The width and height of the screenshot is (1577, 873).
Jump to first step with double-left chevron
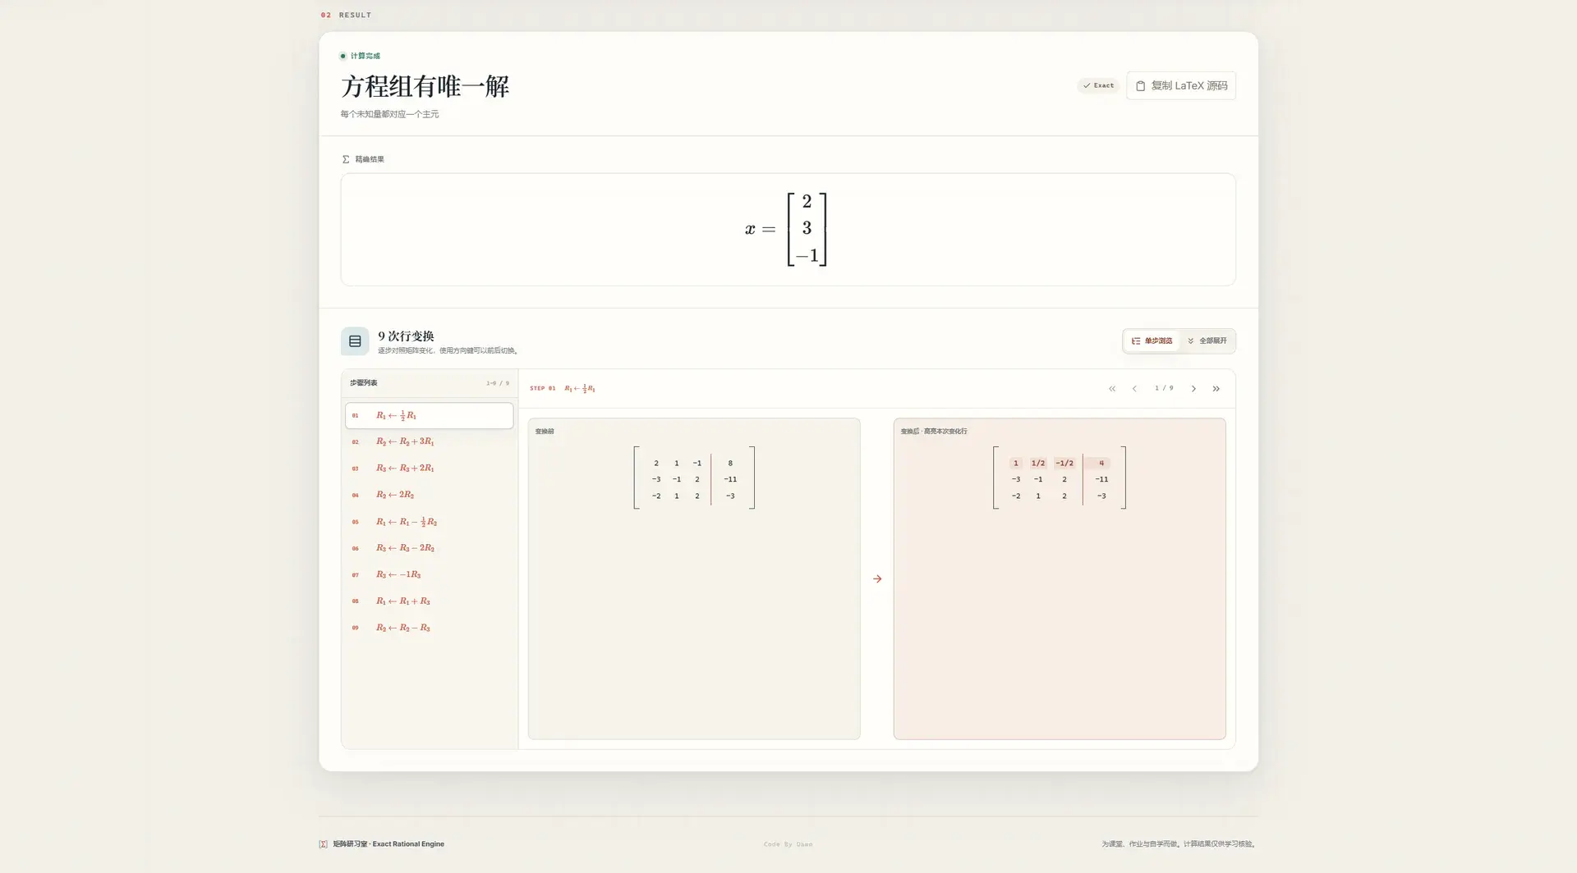[1112, 388]
